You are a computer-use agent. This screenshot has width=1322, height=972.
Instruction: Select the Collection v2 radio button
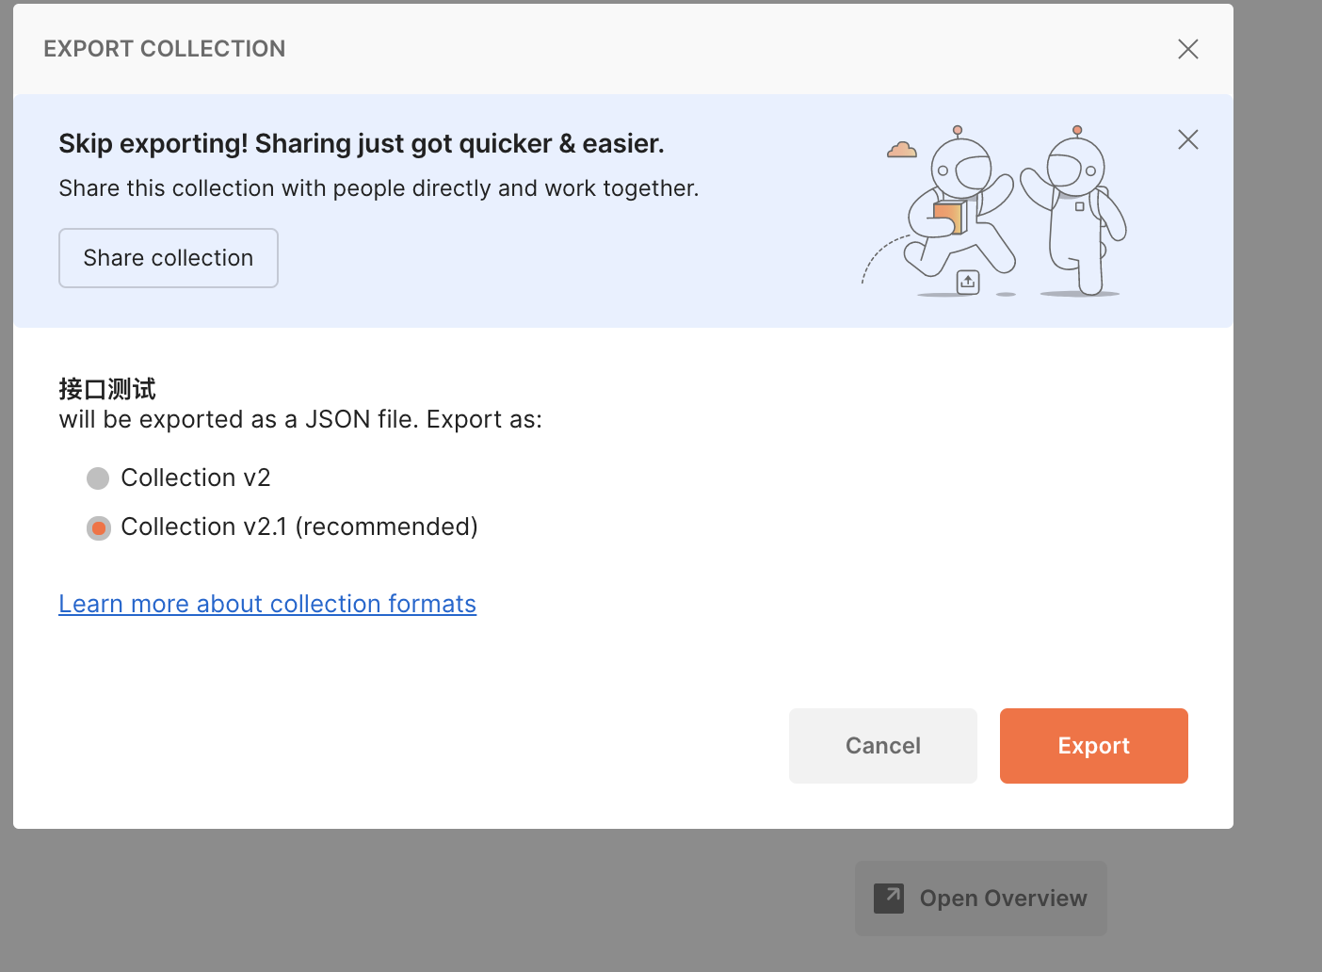point(98,478)
